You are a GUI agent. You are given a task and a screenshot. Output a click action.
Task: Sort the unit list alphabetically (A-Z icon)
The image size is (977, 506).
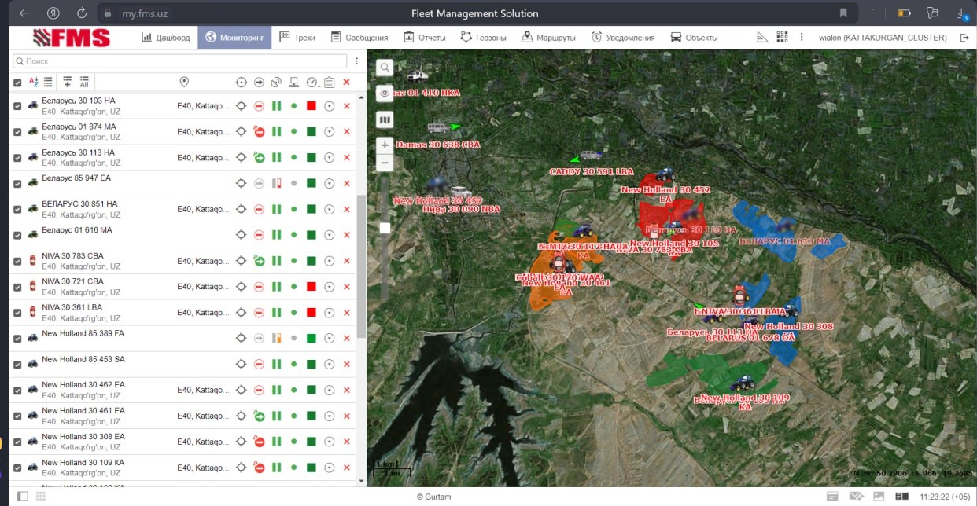coord(33,82)
